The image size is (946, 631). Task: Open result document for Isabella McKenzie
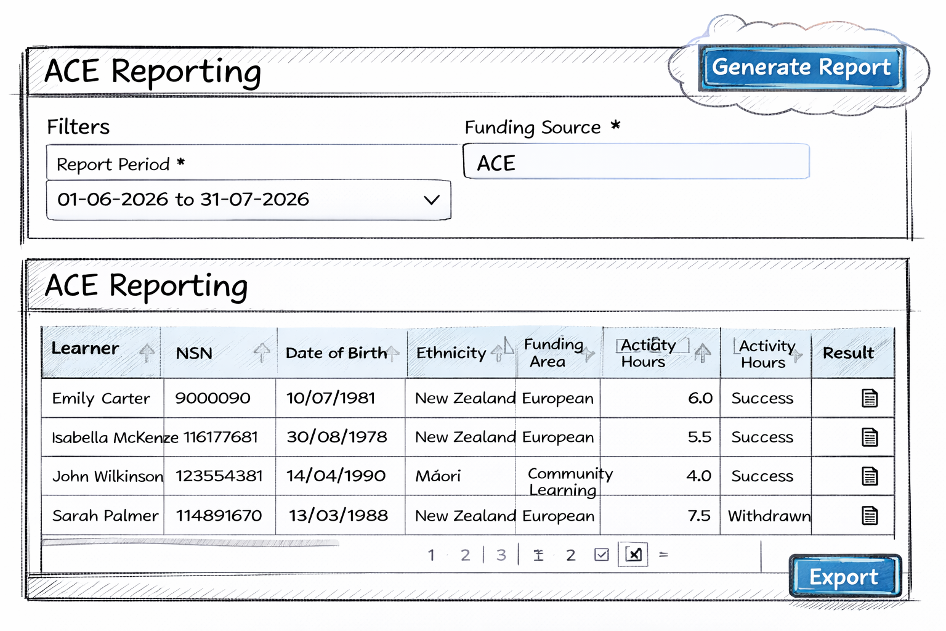pyautogui.click(x=870, y=438)
